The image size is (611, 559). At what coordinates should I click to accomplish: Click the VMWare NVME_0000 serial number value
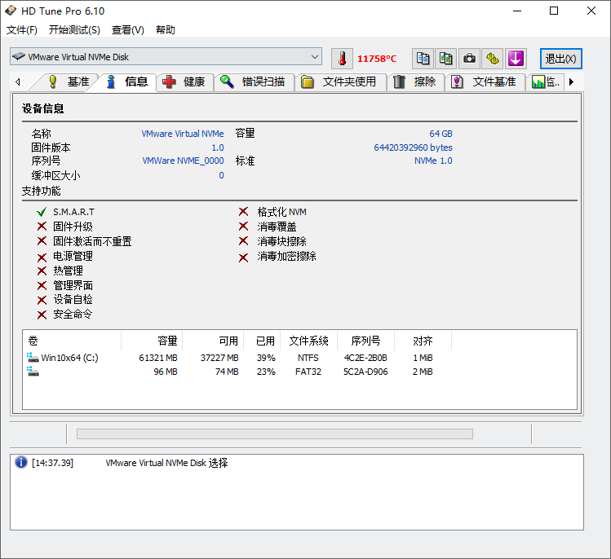tap(184, 161)
